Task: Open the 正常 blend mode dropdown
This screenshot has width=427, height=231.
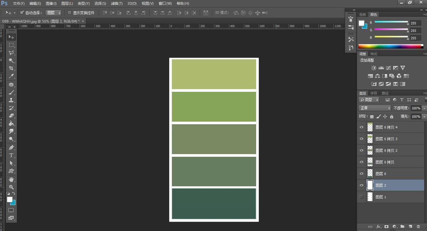Action: click(x=375, y=108)
